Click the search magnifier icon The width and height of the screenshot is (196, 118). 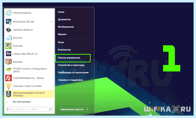(x=50, y=109)
